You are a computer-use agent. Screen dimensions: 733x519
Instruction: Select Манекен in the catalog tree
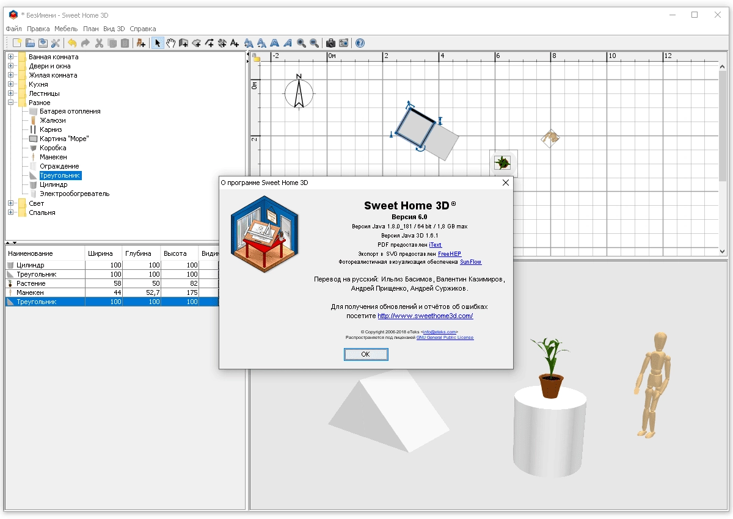click(x=54, y=157)
